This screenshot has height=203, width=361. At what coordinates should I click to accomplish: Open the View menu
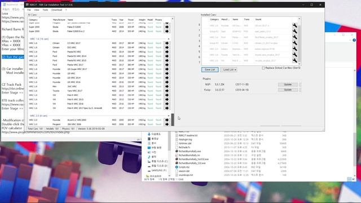(x=37, y=10)
